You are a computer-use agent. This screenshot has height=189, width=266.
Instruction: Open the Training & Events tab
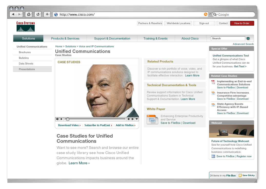point(155,39)
